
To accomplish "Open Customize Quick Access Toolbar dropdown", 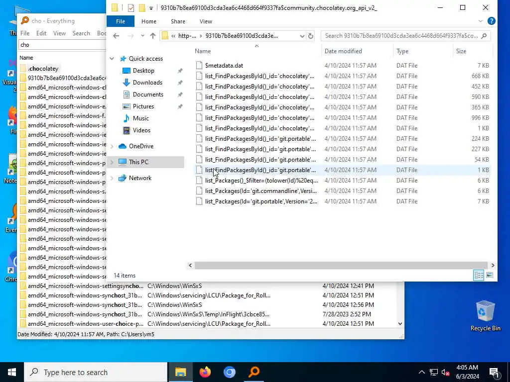I will (151, 8).
